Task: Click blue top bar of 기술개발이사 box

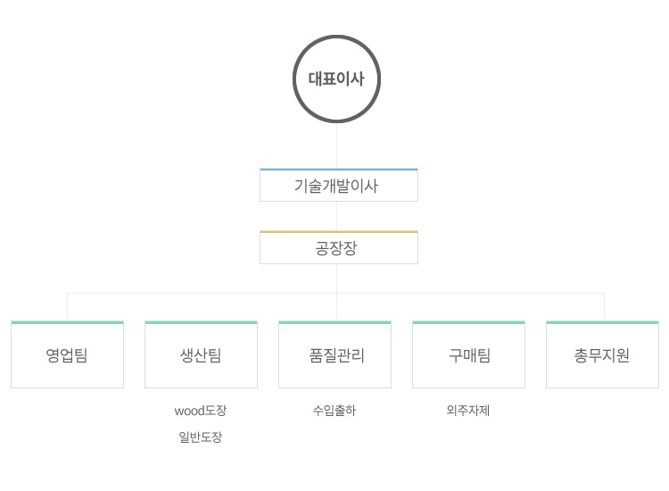Action: (x=339, y=170)
